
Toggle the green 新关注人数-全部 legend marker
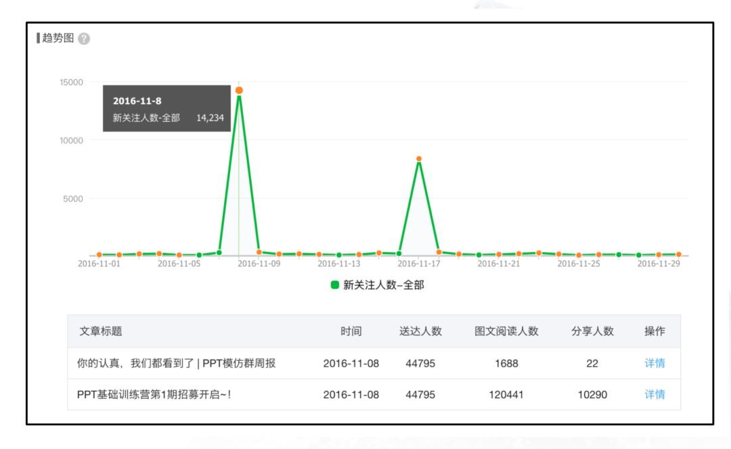point(335,285)
